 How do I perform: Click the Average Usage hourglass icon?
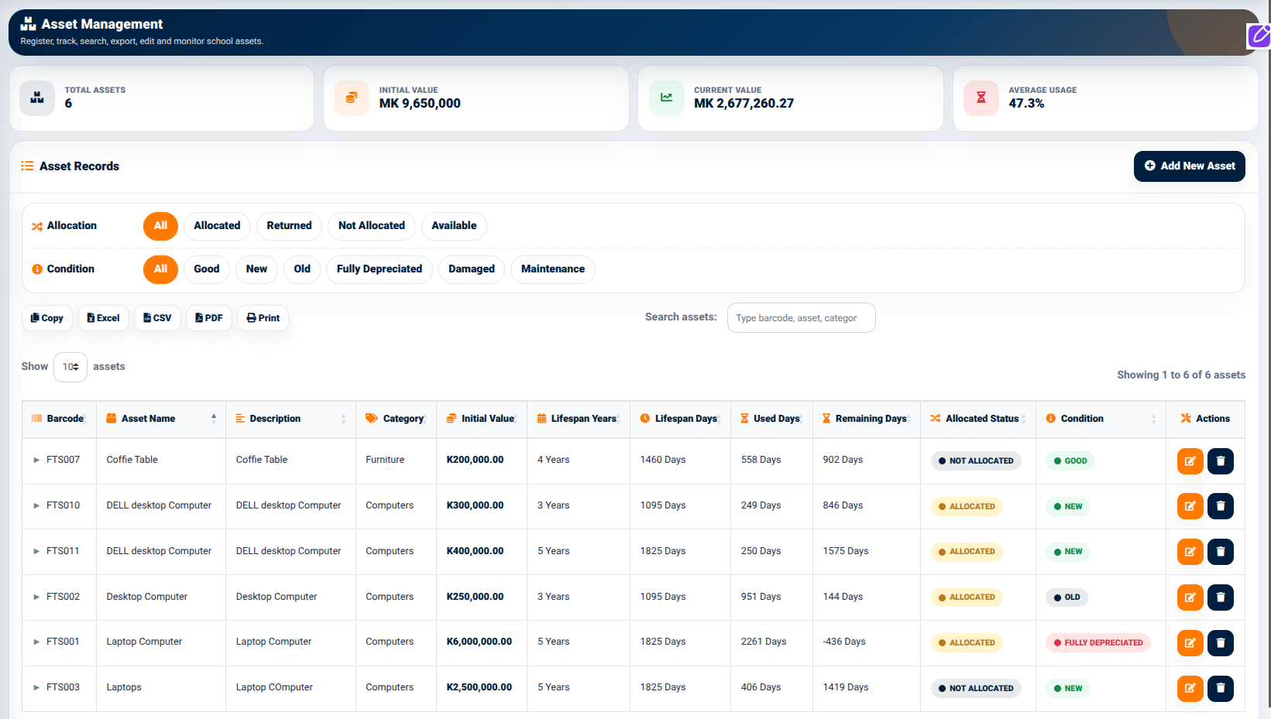[981, 98]
